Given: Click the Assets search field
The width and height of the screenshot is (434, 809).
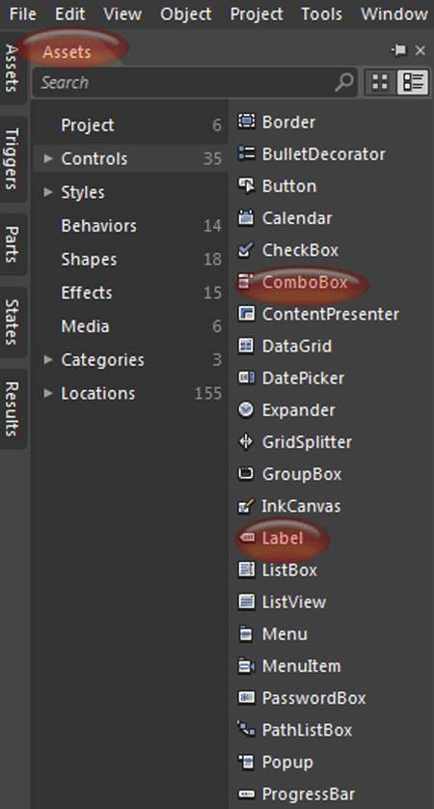Looking at the screenshot, I should [x=183, y=82].
